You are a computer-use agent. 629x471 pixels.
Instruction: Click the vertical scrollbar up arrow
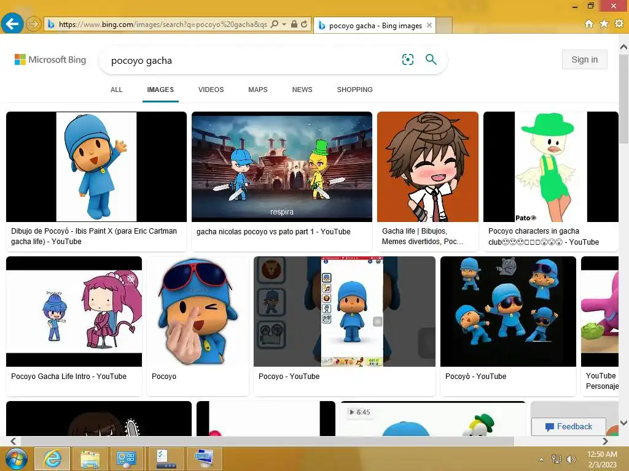[x=624, y=47]
